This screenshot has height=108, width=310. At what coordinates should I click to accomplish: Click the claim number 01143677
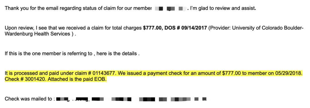coord(104,74)
